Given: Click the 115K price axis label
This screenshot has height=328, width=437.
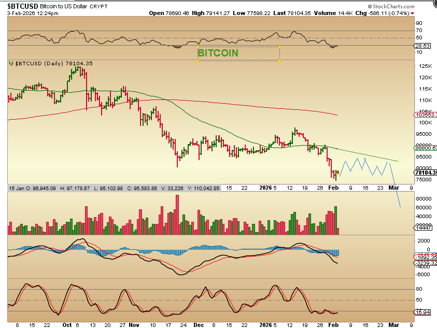Looking at the screenshot, I should [x=425, y=89].
